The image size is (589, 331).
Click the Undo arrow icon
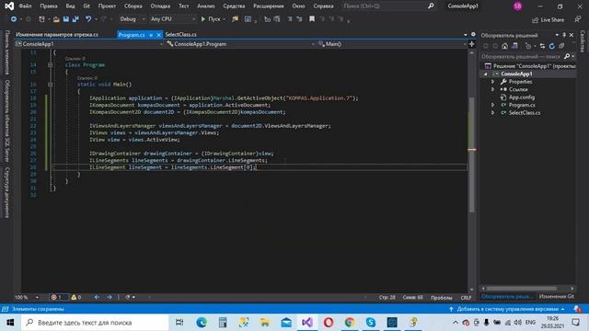pyautogui.click(x=88, y=18)
